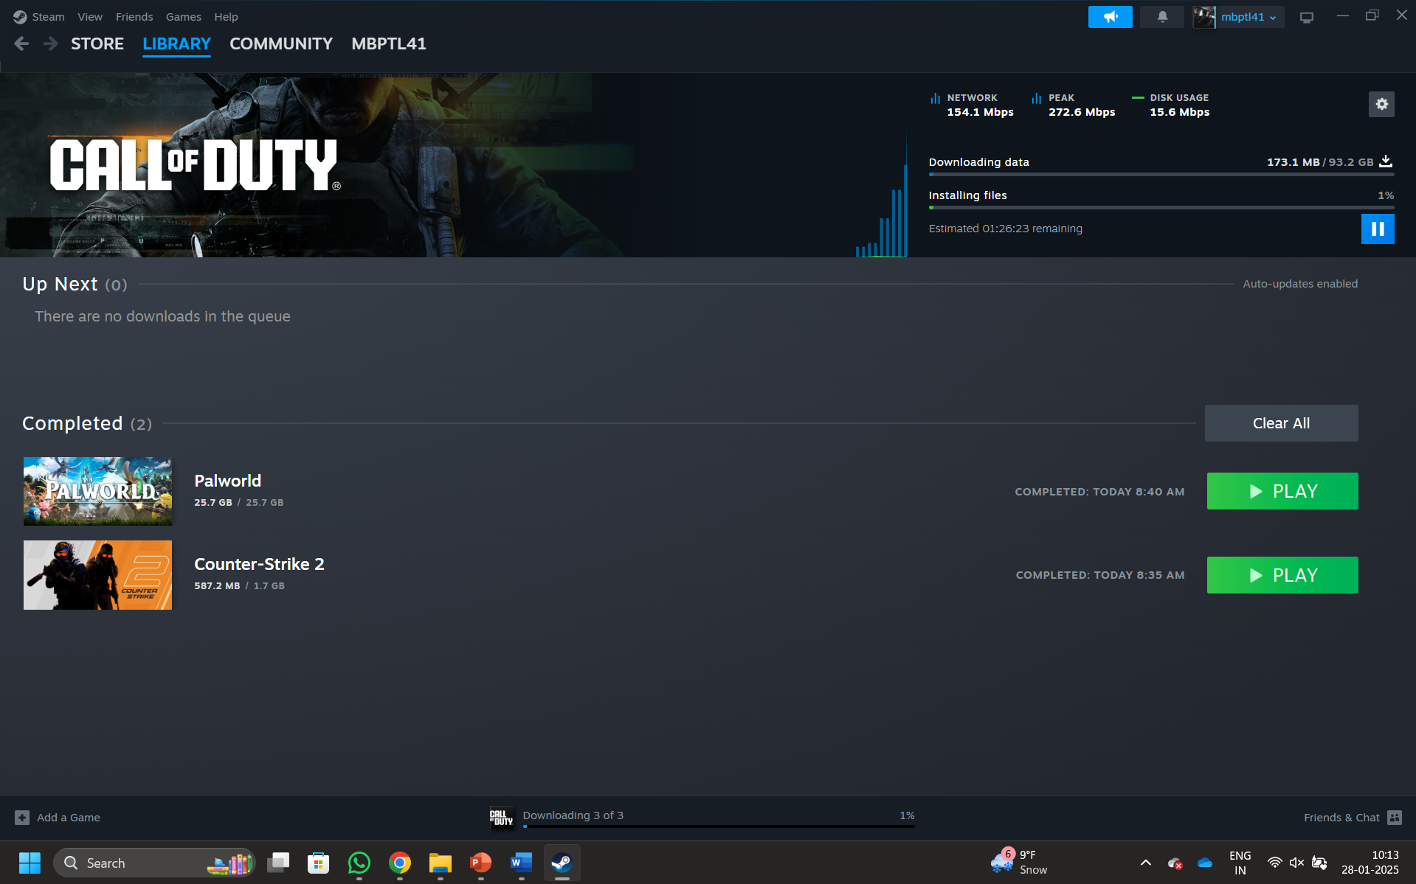Switch to the LIBRARY tab
This screenshot has width=1416, height=884.
[177, 44]
